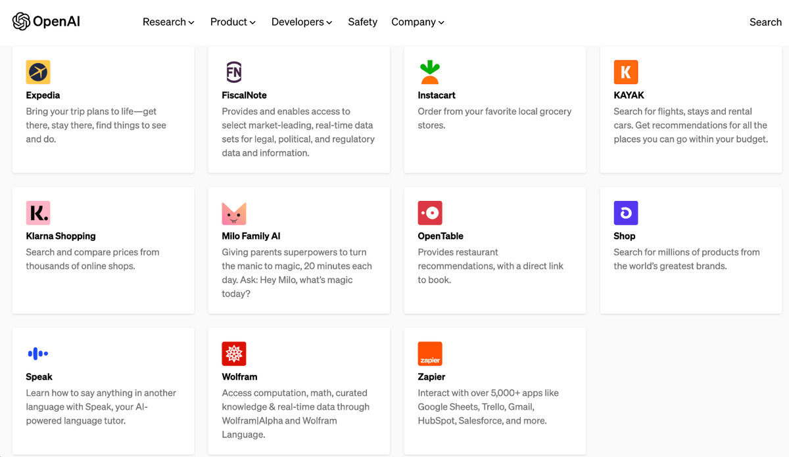Viewport: 789px width, 457px height.
Task: Open Search in the header
Action: [765, 22]
